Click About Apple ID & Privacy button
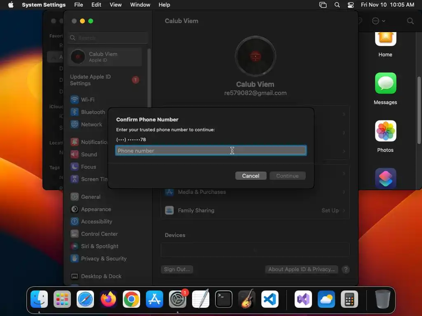 point(301,269)
